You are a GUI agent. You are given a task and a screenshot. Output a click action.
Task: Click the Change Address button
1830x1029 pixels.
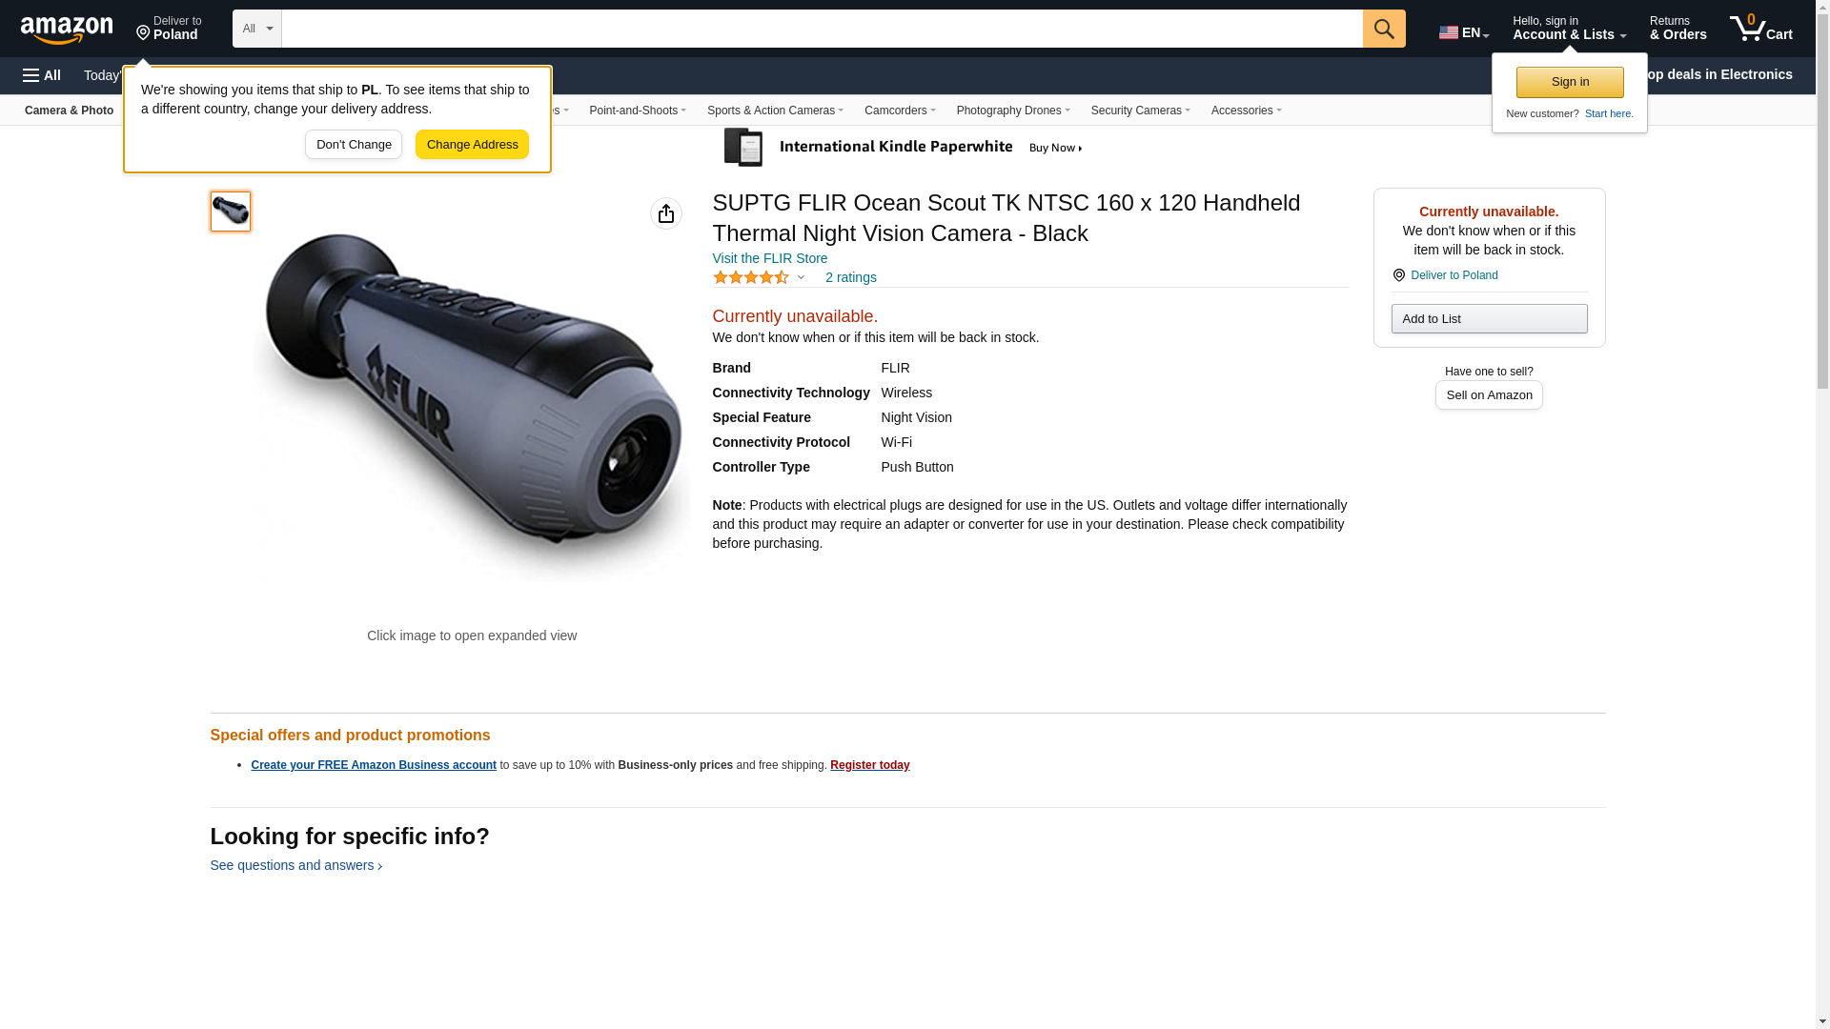472,145
